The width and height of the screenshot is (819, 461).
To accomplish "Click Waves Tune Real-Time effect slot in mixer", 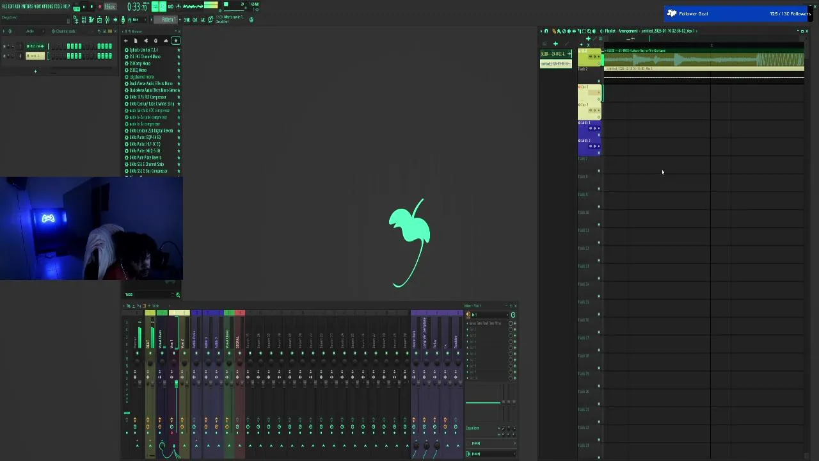I will (x=488, y=323).
